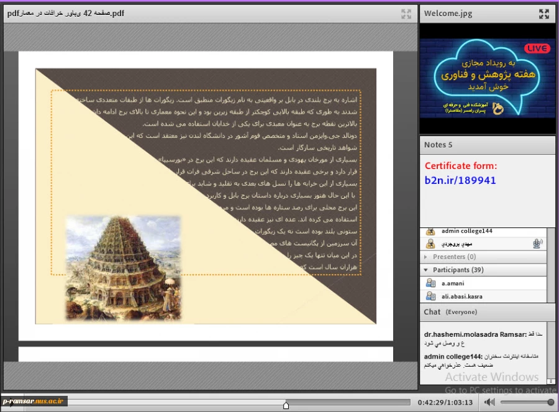This screenshot has width=559, height=412.
Task: Click the Welcome LIVE banner image
Action: click(488, 78)
